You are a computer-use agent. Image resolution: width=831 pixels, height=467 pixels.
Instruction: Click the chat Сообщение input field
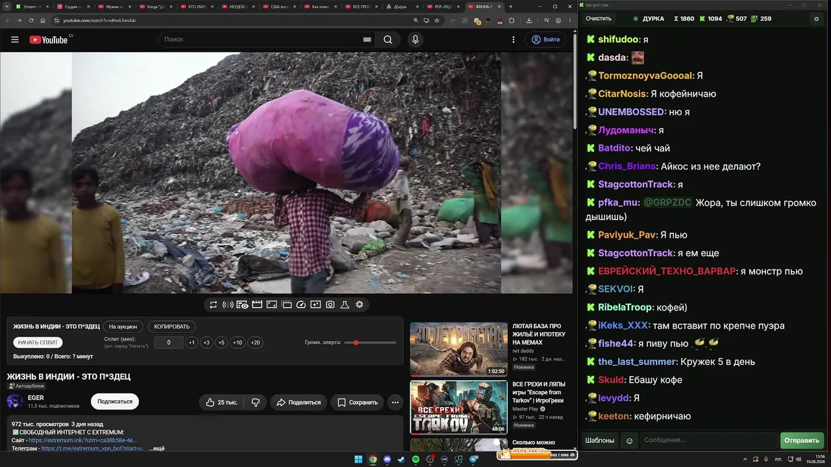[x=709, y=440]
